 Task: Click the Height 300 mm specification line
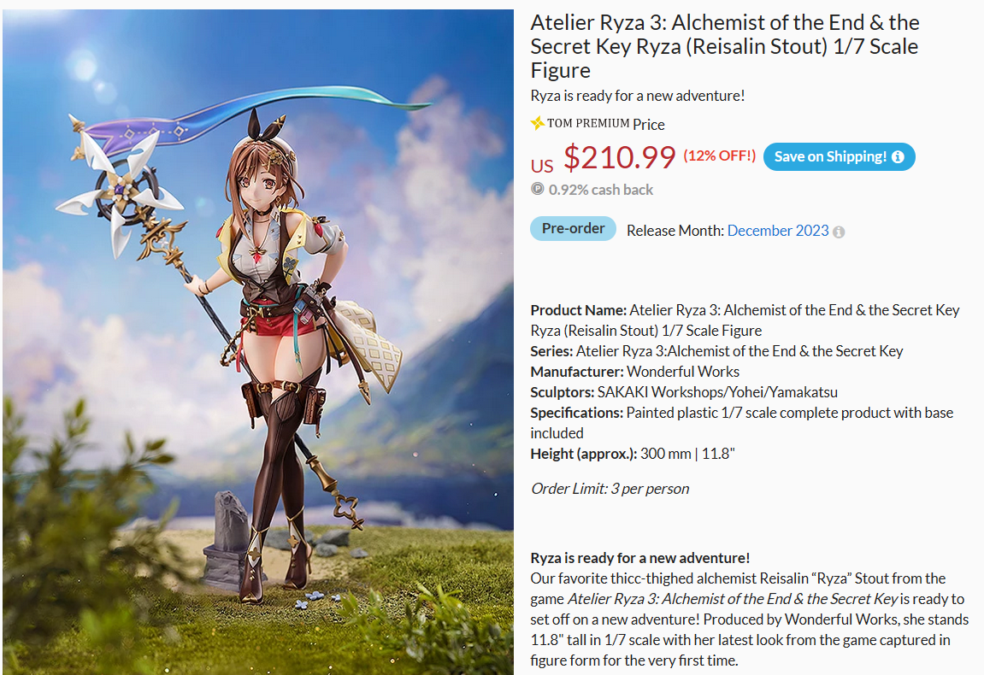pyautogui.click(x=633, y=454)
